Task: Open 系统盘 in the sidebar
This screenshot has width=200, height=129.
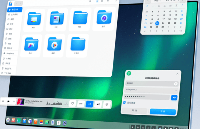Action: pos(6,63)
